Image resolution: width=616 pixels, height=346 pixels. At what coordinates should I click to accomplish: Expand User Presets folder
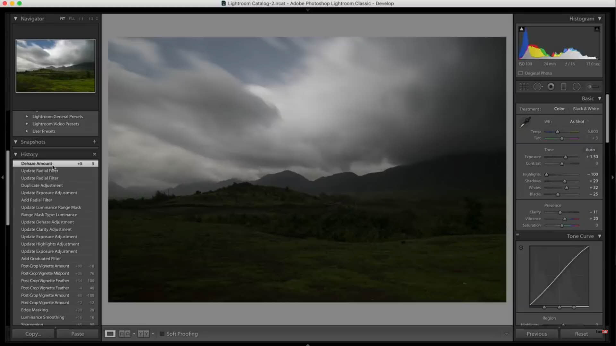click(27, 131)
